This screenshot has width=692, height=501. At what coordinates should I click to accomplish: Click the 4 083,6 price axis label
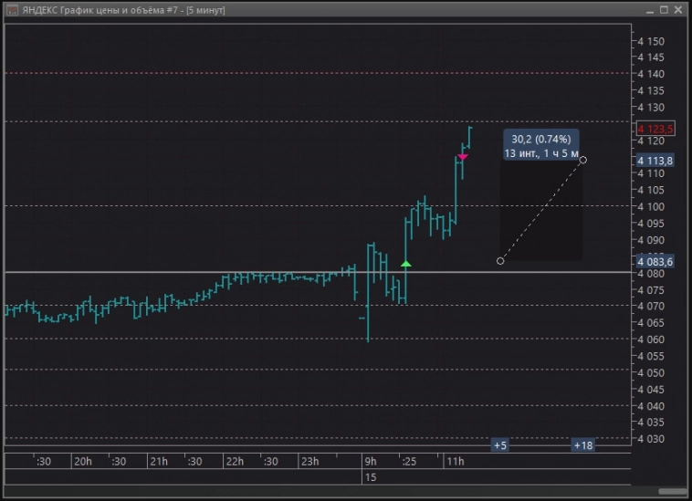tap(655, 261)
